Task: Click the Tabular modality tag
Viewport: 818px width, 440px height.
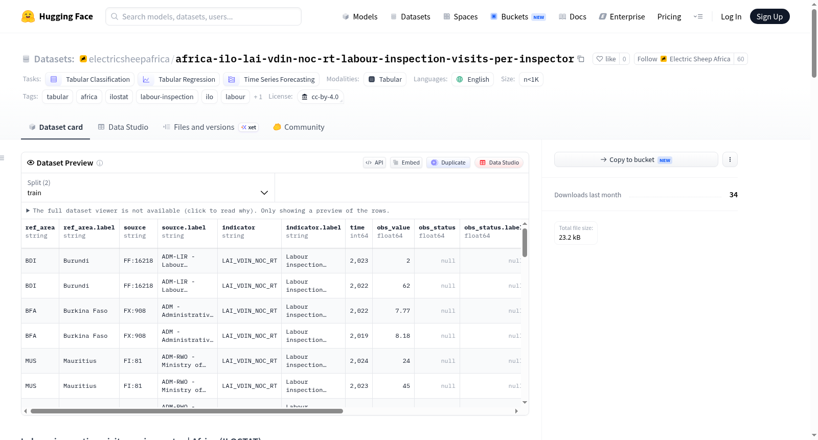Action: click(x=385, y=79)
